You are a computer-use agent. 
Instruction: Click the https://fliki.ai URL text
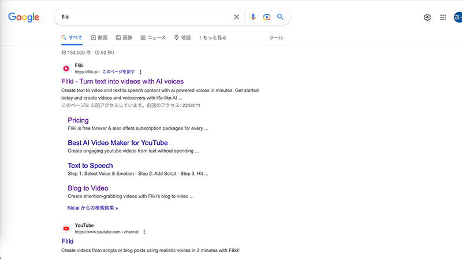[86, 72]
